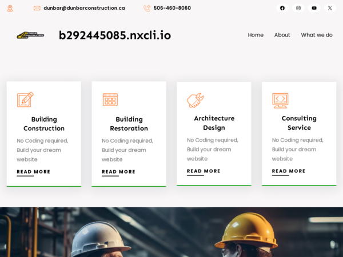
Task: Click the calendar grid icon on Building Restoration card
Action: coord(110,99)
